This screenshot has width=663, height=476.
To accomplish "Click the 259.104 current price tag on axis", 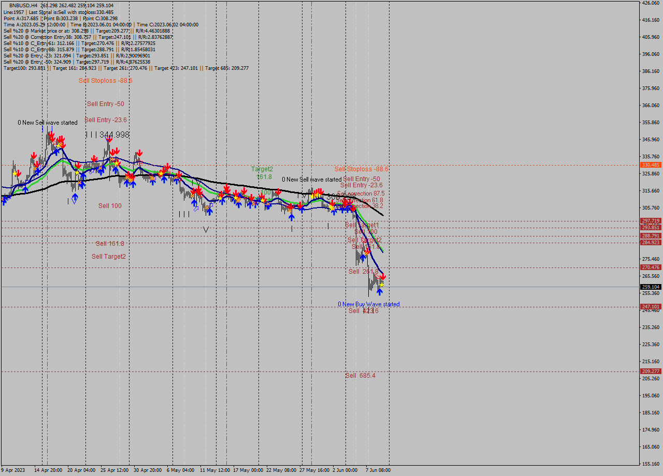I will point(651,287).
